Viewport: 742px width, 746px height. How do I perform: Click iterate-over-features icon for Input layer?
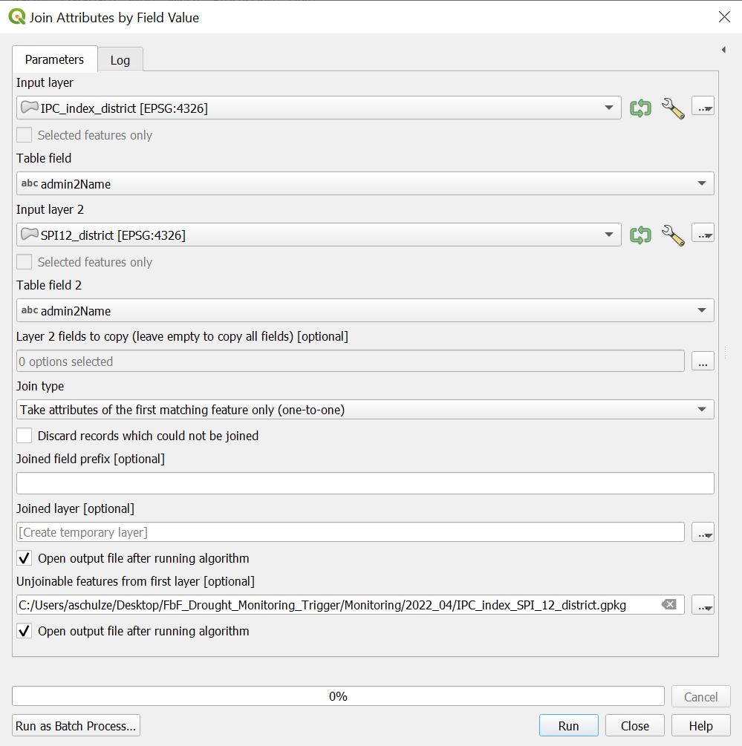(x=640, y=108)
